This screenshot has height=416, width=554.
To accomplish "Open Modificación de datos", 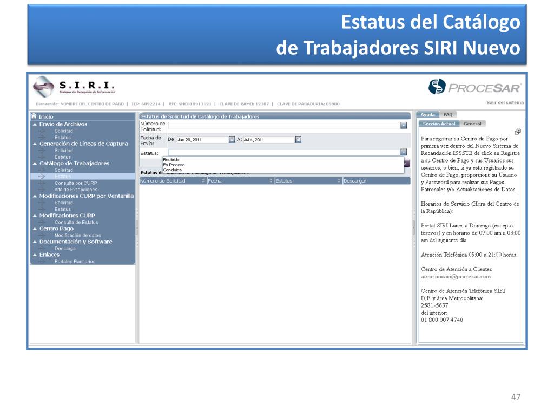I will 77,236.
